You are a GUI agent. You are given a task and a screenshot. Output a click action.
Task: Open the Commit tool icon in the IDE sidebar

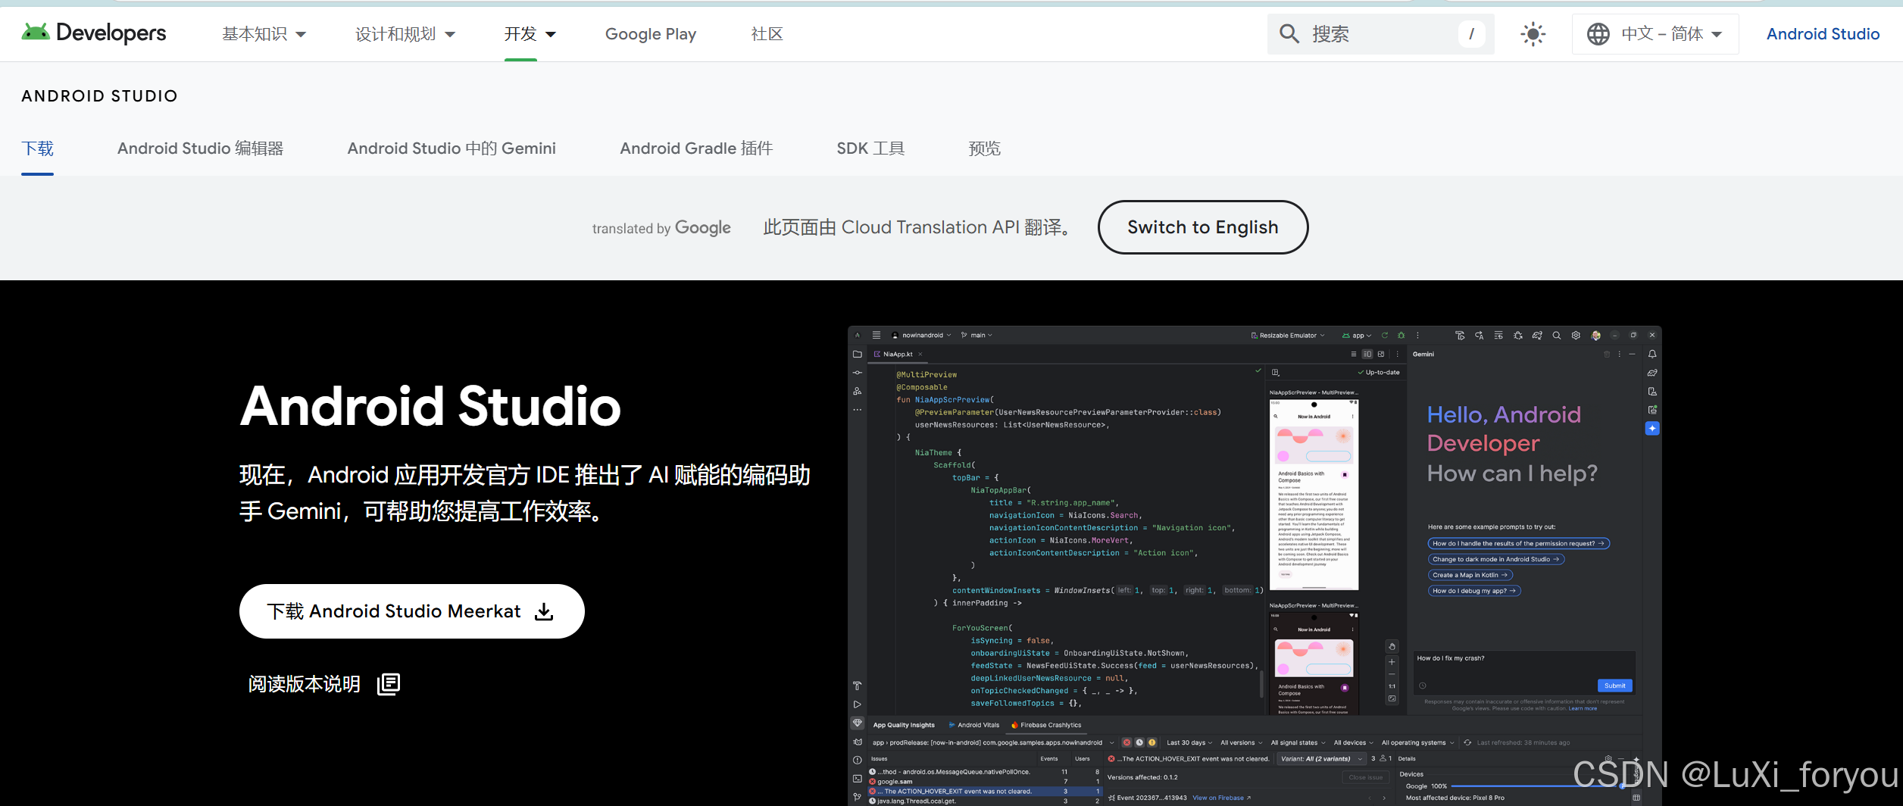click(x=858, y=373)
